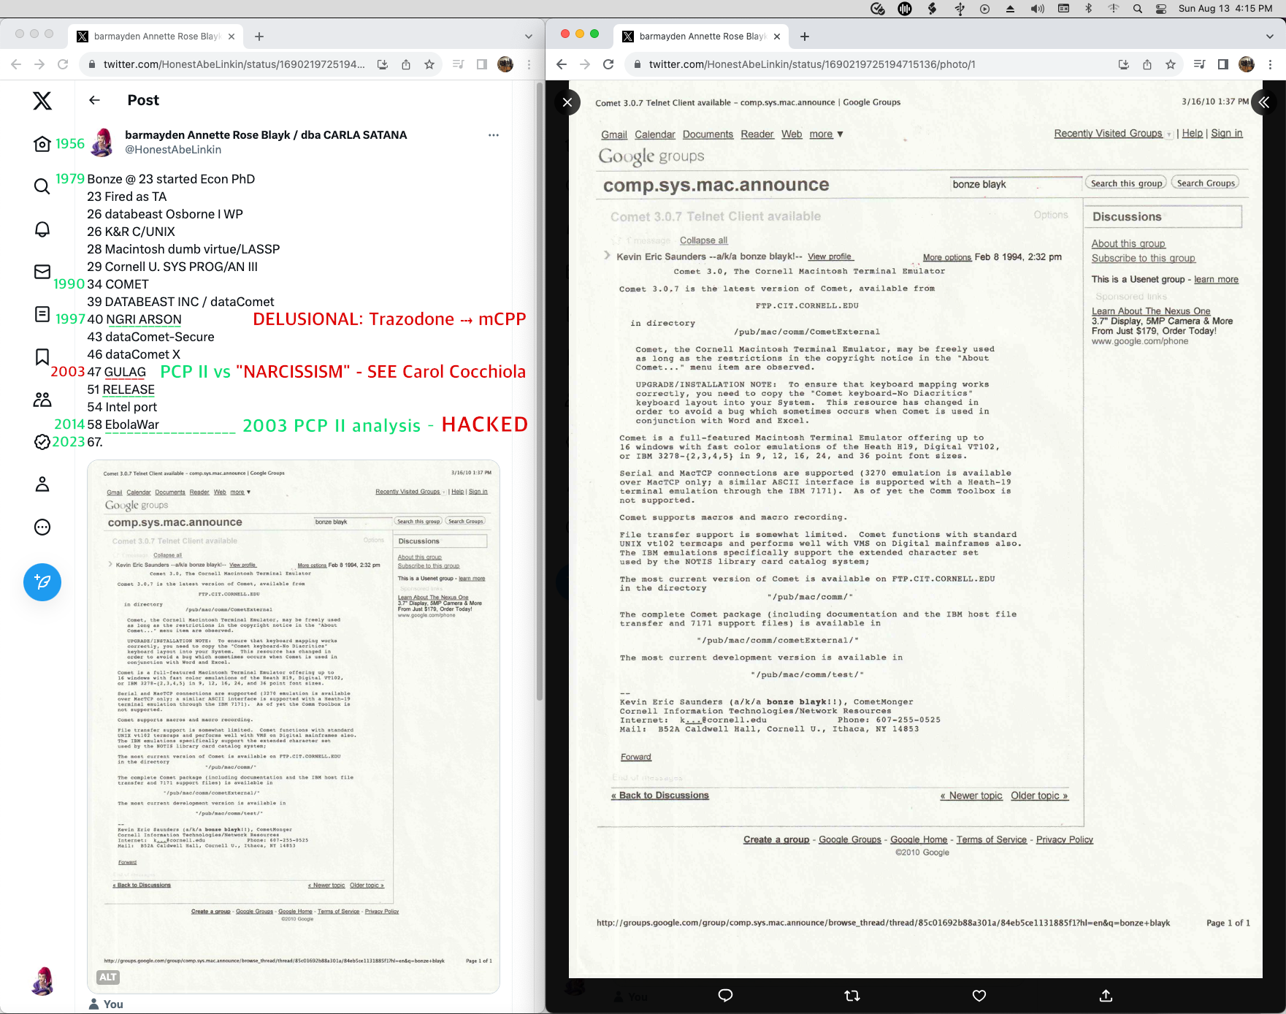
Task: Open Bluetooth menu in the menu bar
Action: click(x=1088, y=9)
